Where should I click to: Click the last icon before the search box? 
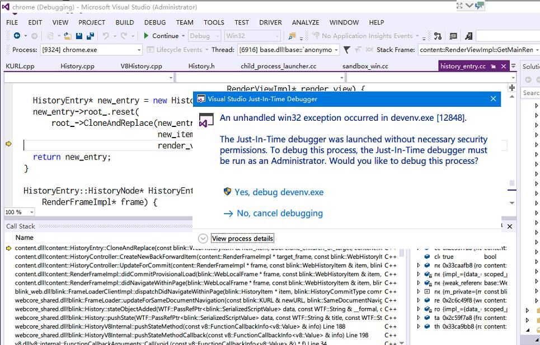468,36
